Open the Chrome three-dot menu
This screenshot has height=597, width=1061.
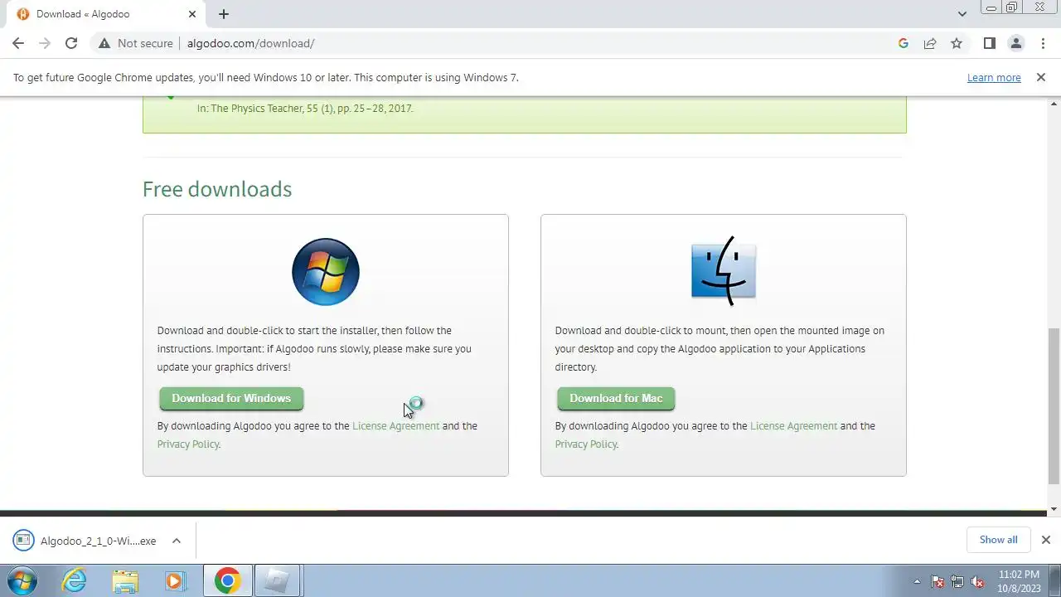[1043, 43]
